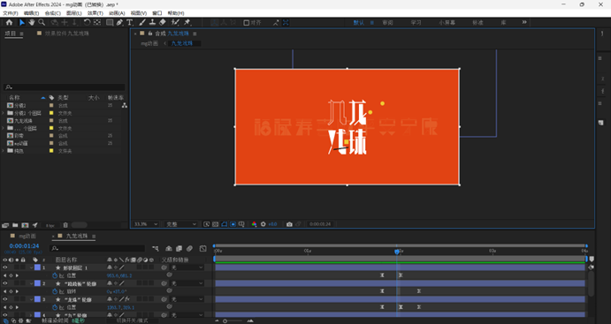Toggle mask and shape path visibility in viewer
Image resolution: width=611 pixels, height=324 pixels.
click(225, 224)
